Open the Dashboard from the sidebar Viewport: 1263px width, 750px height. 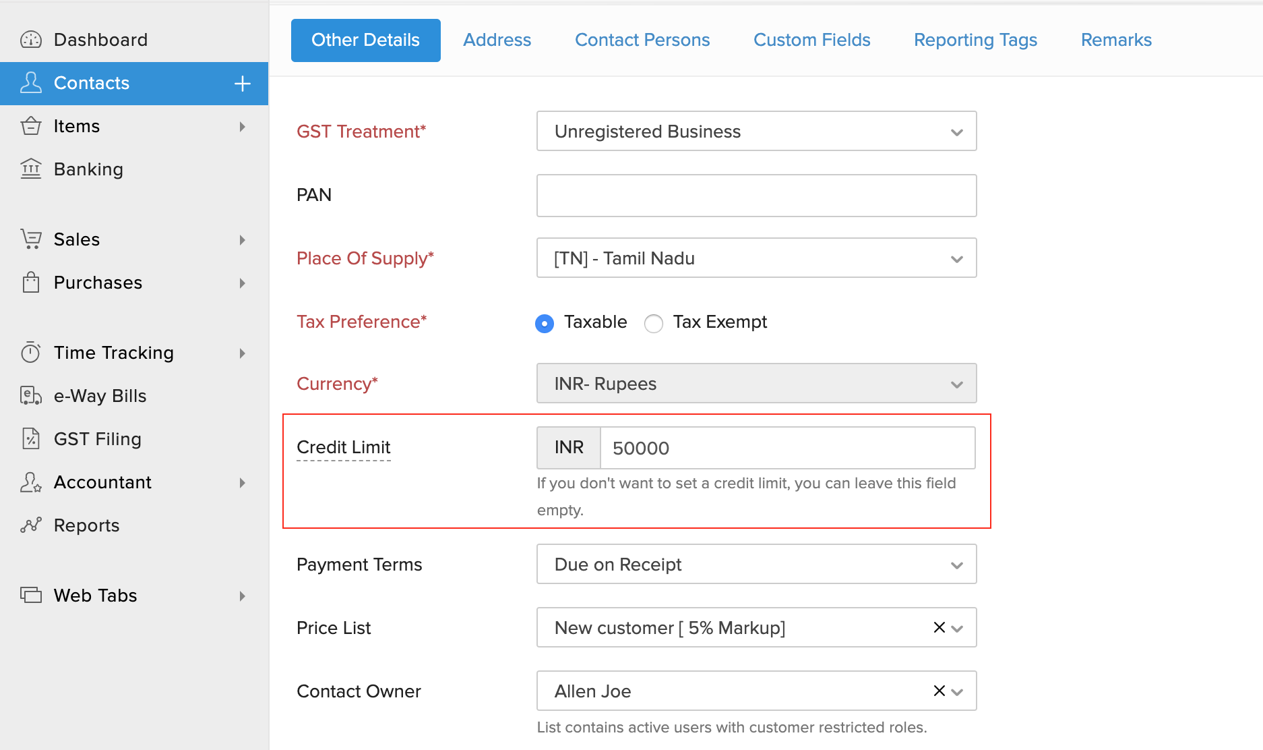[100, 39]
